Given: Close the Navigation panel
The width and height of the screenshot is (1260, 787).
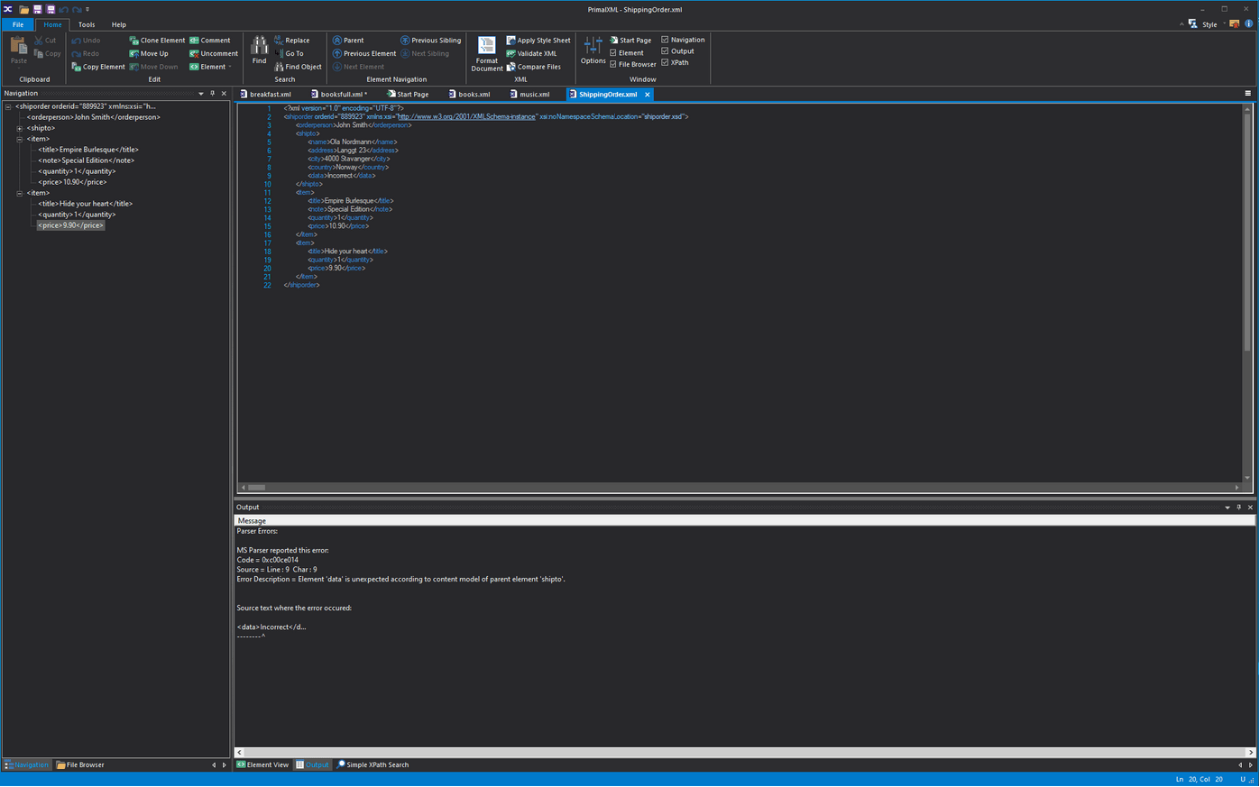Looking at the screenshot, I should [x=224, y=94].
